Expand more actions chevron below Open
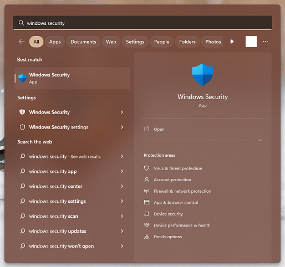Image resolution: width=285 pixels, height=267 pixels. 260,140
